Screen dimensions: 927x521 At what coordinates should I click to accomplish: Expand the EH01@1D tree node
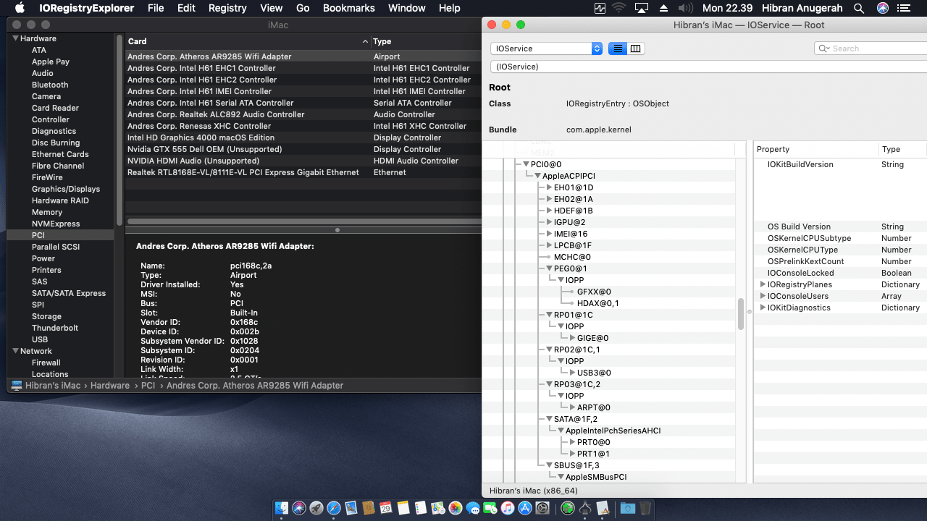pos(549,187)
